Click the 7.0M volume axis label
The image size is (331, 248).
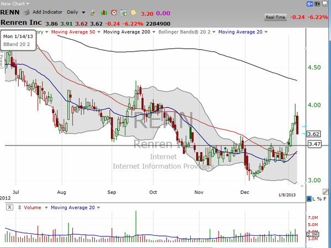pos(313,218)
